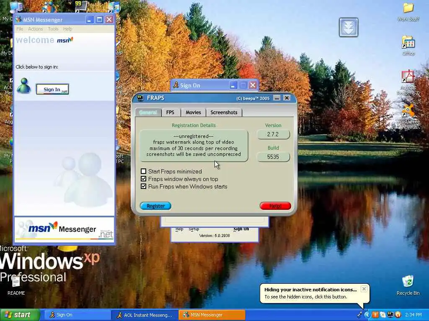Enable Start Fraps minimized checkbox
The image size is (429, 321).
tap(143, 171)
